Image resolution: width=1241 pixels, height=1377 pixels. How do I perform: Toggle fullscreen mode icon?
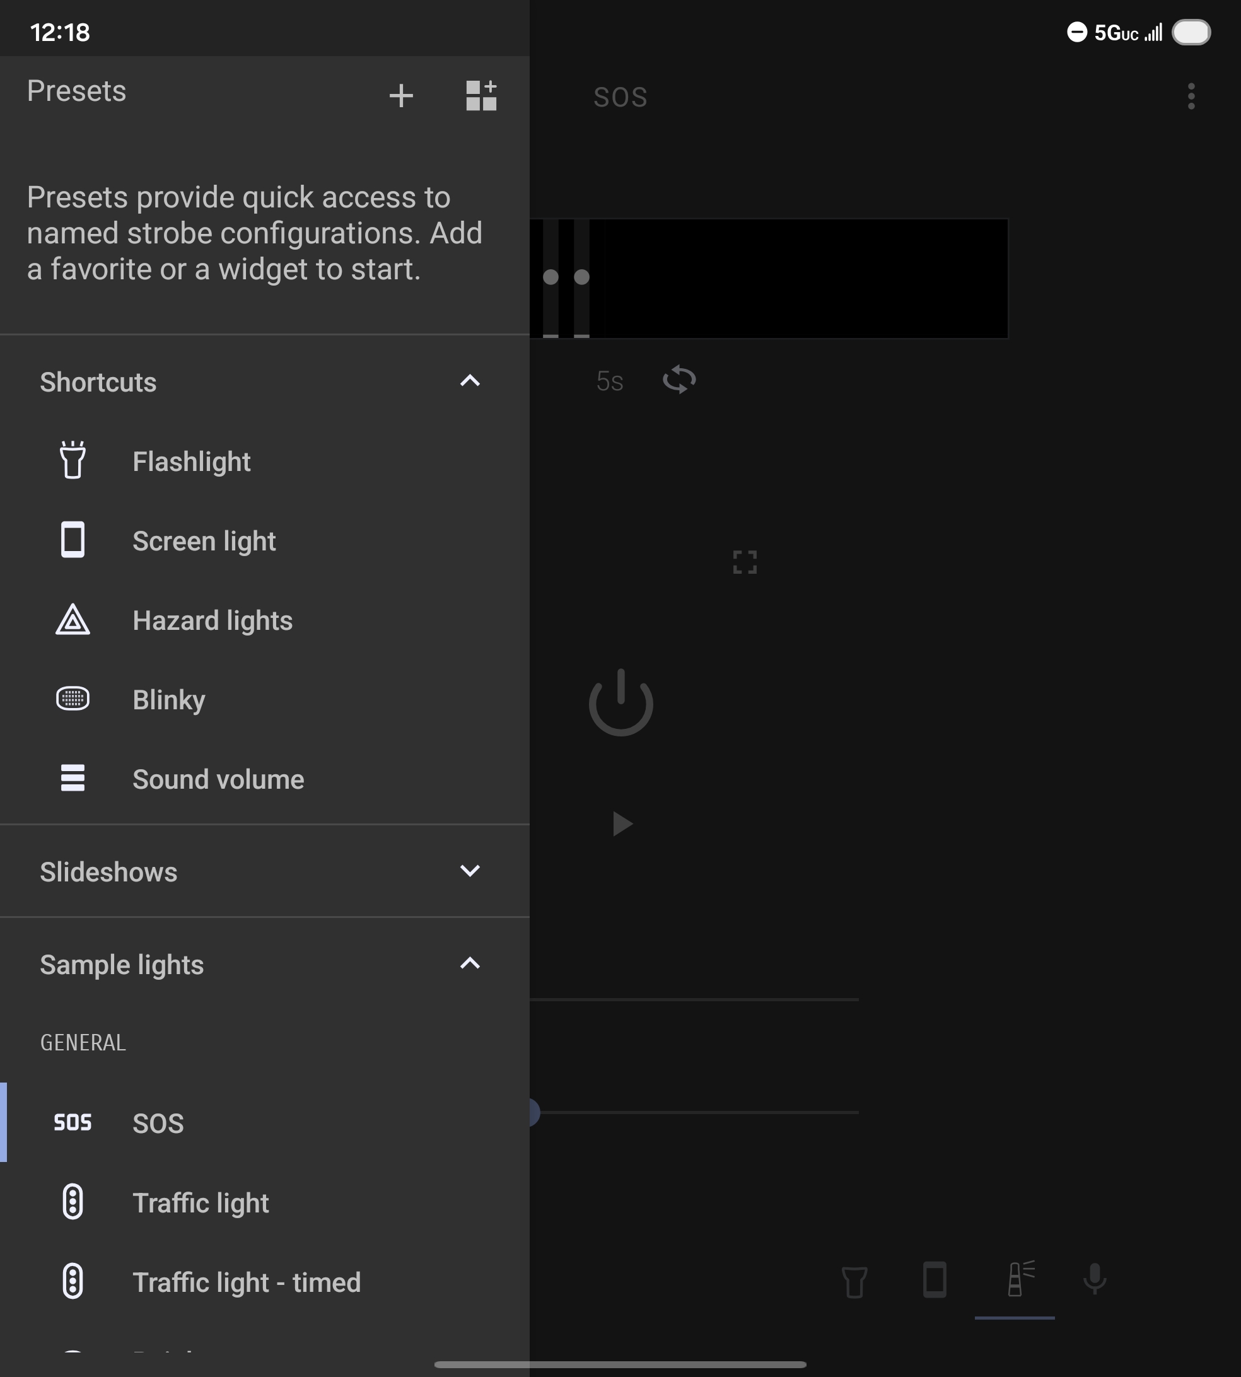(x=745, y=562)
